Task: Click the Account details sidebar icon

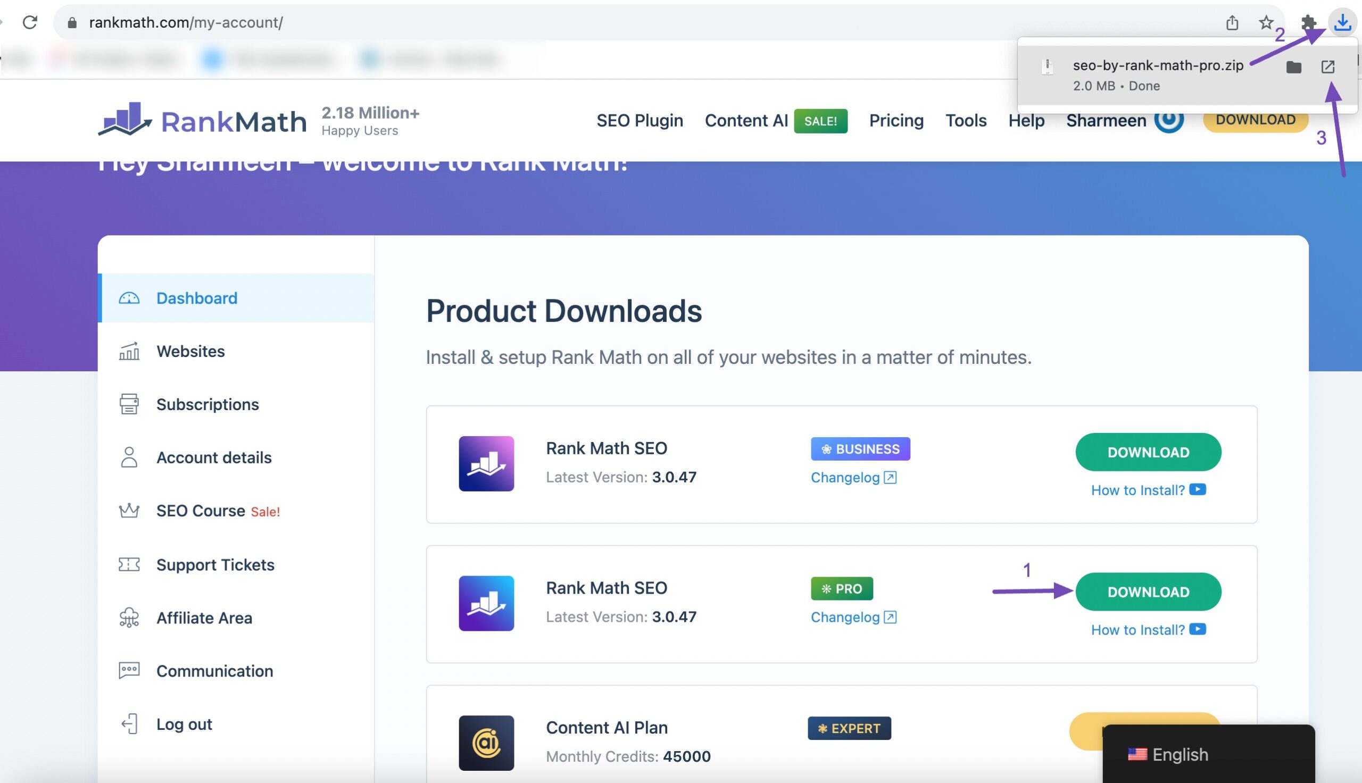Action: click(x=128, y=459)
